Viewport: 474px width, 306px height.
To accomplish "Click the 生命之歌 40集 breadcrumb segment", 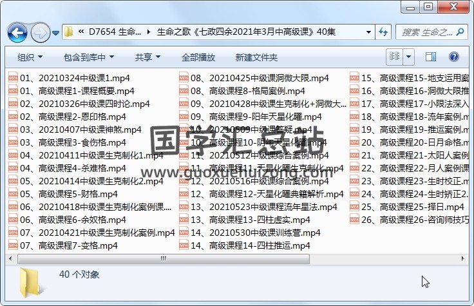I will pyautogui.click(x=246, y=32).
